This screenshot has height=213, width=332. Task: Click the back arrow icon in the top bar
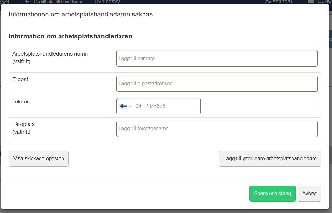(x=27, y=2)
